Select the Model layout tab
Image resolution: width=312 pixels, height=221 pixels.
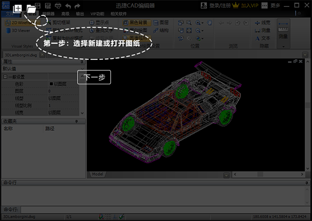tap(98, 174)
